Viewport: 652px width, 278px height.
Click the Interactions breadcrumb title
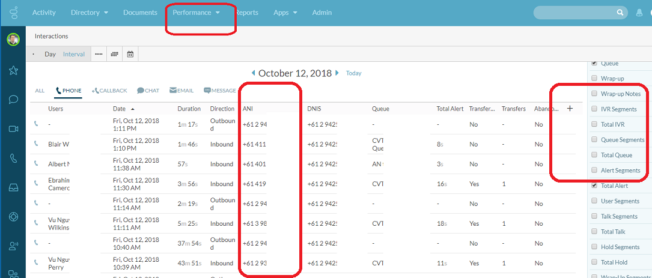click(x=52, y=36)
